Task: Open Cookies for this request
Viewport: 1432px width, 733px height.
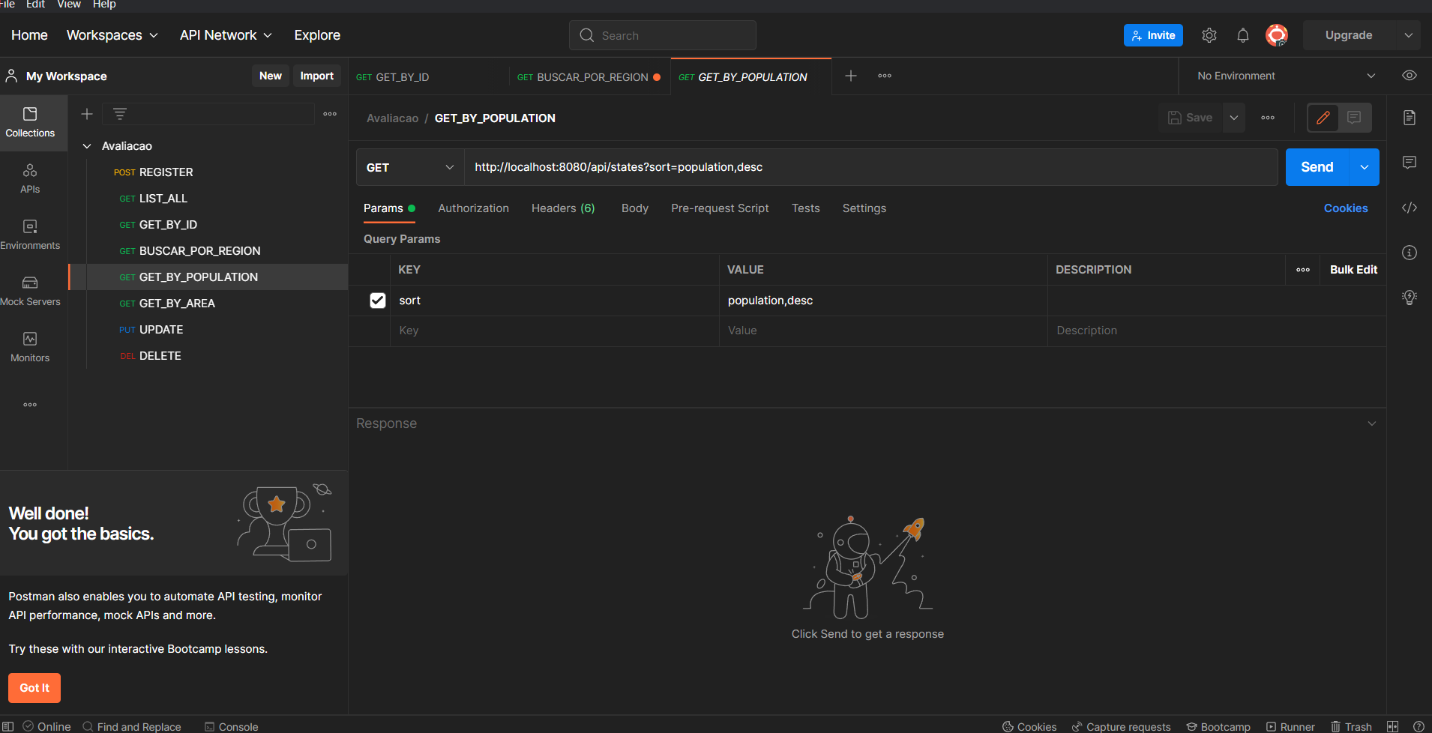Action: [1346, 208]
